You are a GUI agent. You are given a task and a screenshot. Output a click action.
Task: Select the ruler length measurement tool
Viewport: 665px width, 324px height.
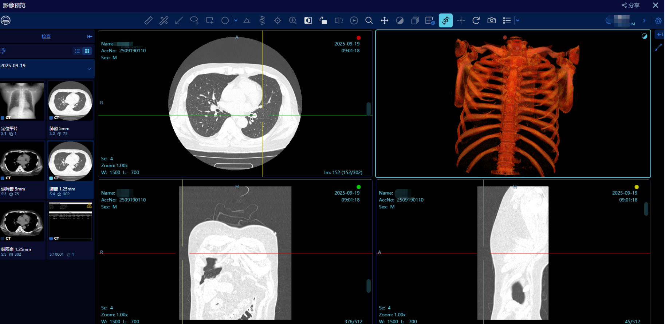point(148,20)
